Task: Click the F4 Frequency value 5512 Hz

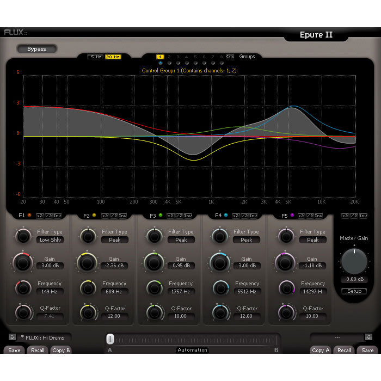Action: pyautogui.click(x=247, y=291)
